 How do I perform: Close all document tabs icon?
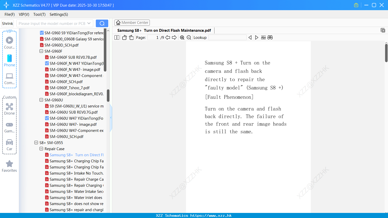tap(383, 30)
